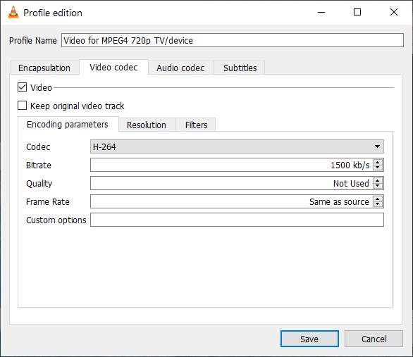Save the profile

[309, 339]
